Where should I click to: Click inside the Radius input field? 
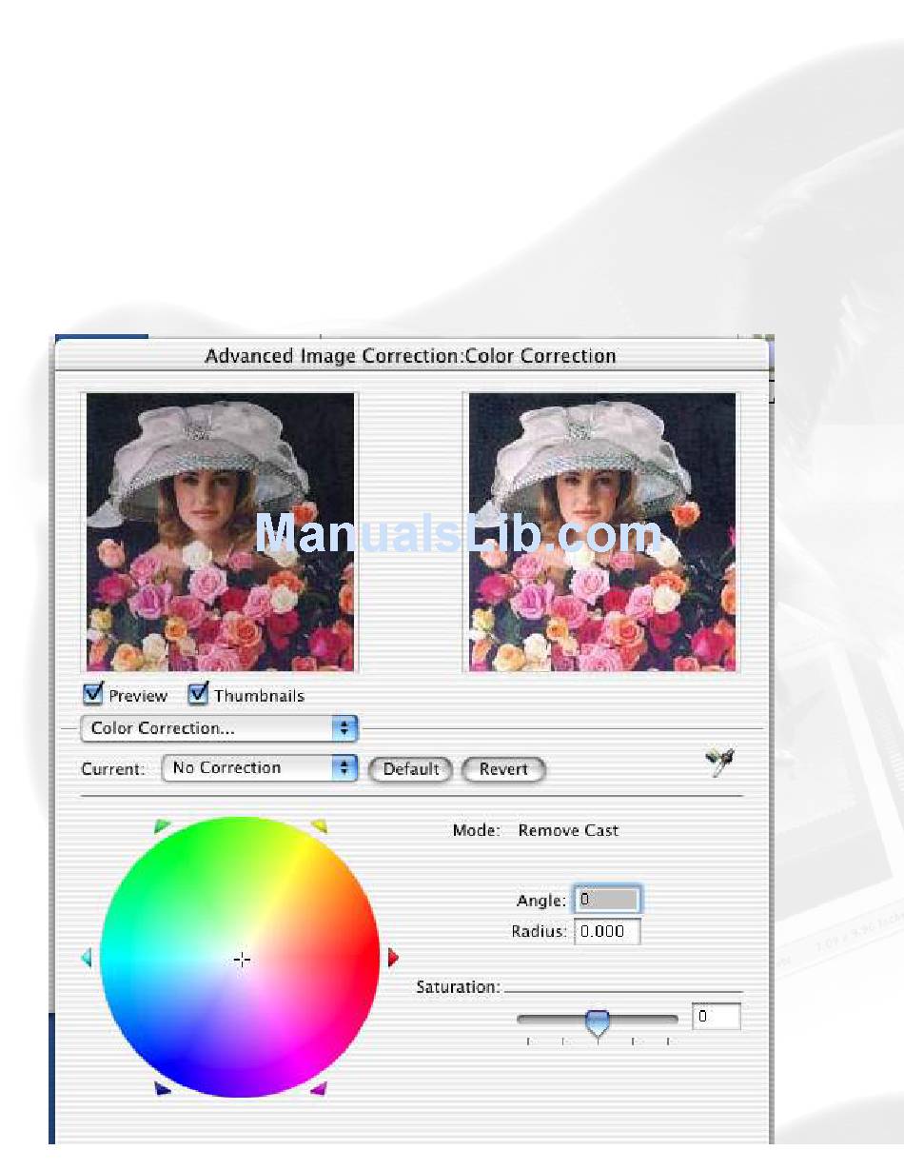(607, 932)
